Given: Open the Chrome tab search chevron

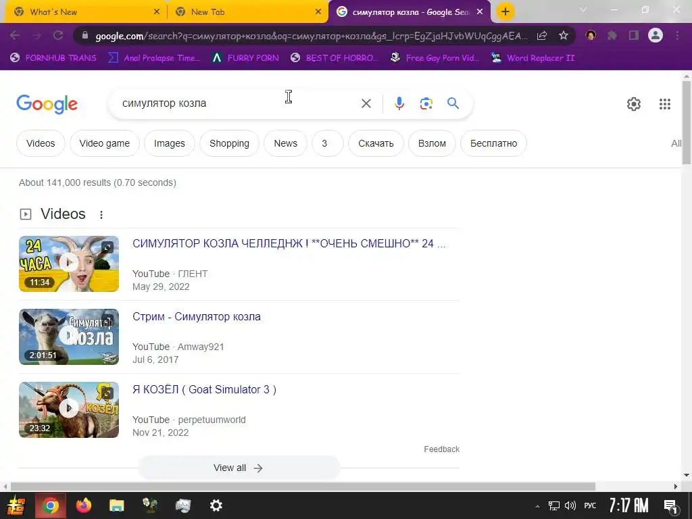Looking at the screenshot, I should (x=583, y=9).
